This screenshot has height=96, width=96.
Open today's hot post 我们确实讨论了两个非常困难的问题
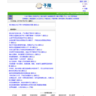21,25
